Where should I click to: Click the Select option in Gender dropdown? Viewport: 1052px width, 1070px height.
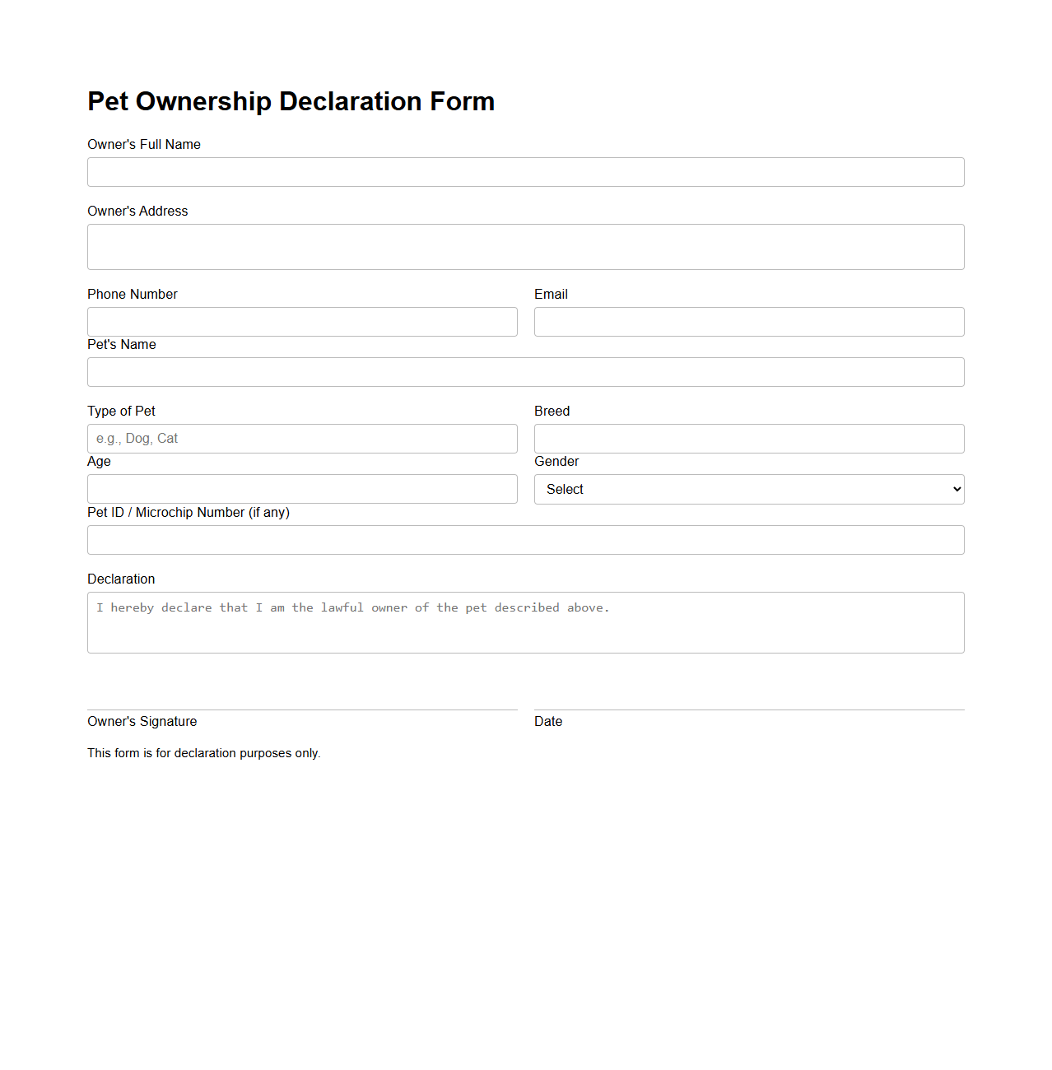565,489
